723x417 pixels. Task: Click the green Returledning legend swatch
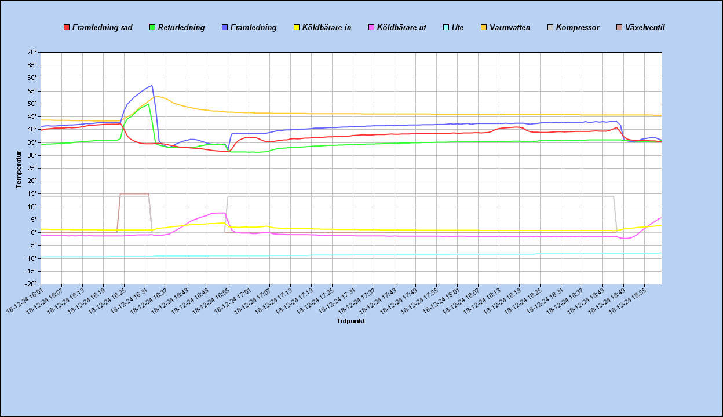pyautogui.click(x=153, y=27)
